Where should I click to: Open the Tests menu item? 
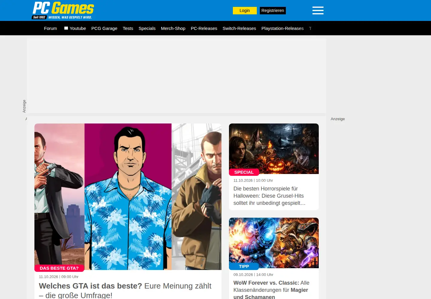pyautogui.click(x=128, y=28)
